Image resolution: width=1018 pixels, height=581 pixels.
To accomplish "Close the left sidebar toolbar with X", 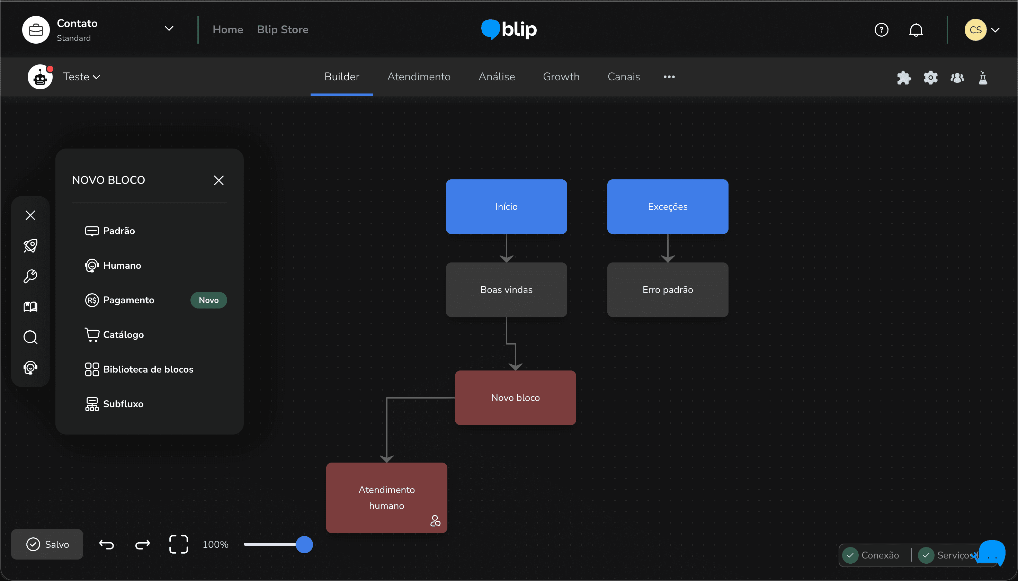I will (30, 215).
